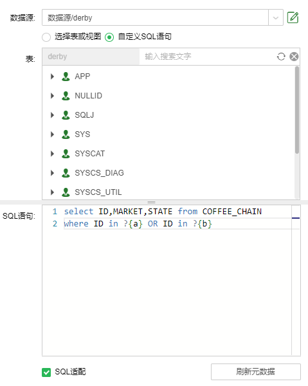Image resolution: width=308 pixels, height=386 pixels.
Task: Click the schema list vertical scrollbar
Action: pos(297,110)
